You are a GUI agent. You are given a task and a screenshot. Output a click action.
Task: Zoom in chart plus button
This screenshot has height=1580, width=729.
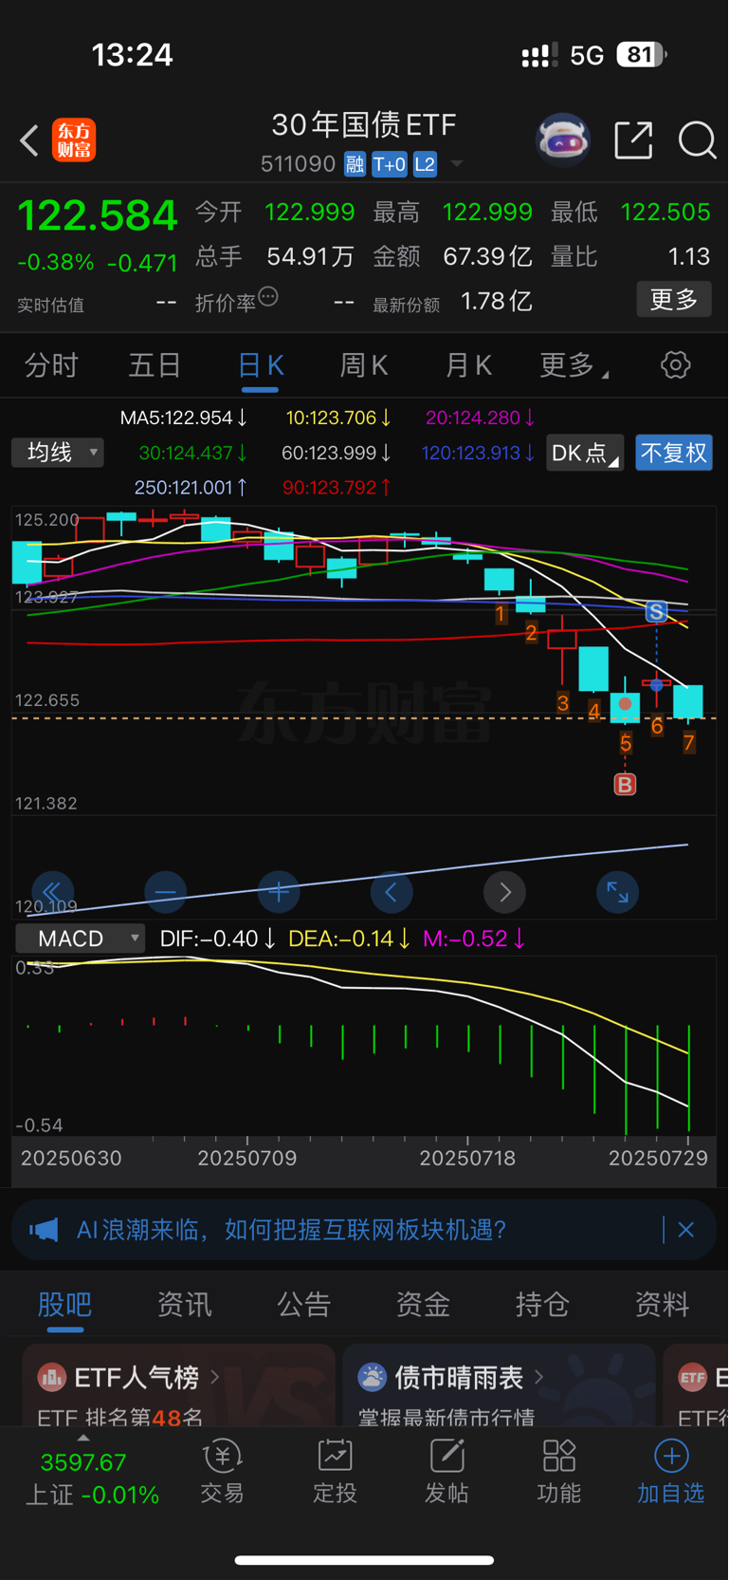[x=279, y=892]
